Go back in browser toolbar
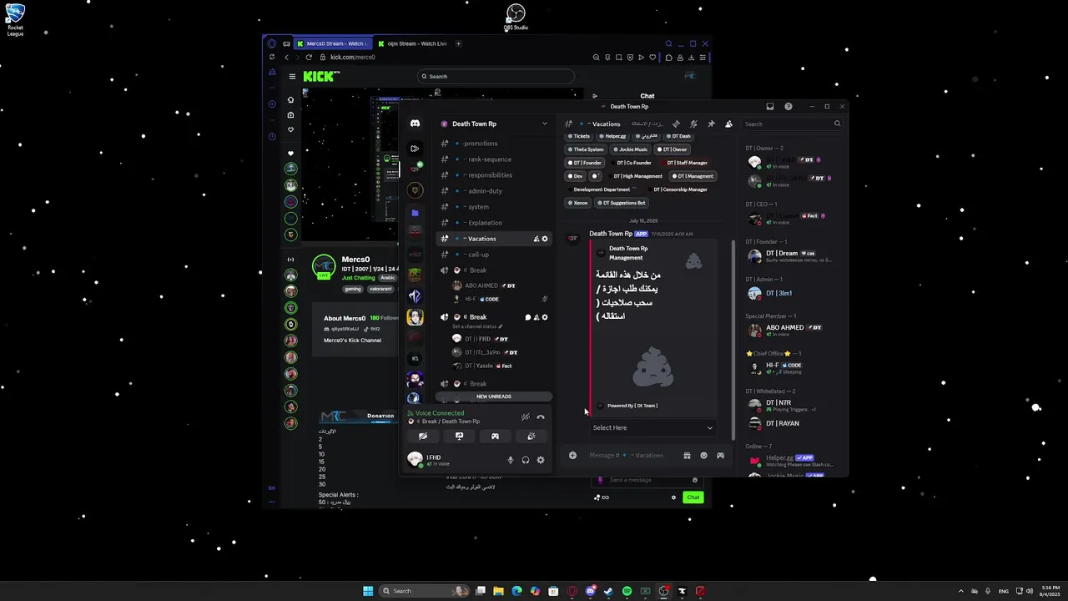This screenshot has width=1068, height=601. coord(286,58)
